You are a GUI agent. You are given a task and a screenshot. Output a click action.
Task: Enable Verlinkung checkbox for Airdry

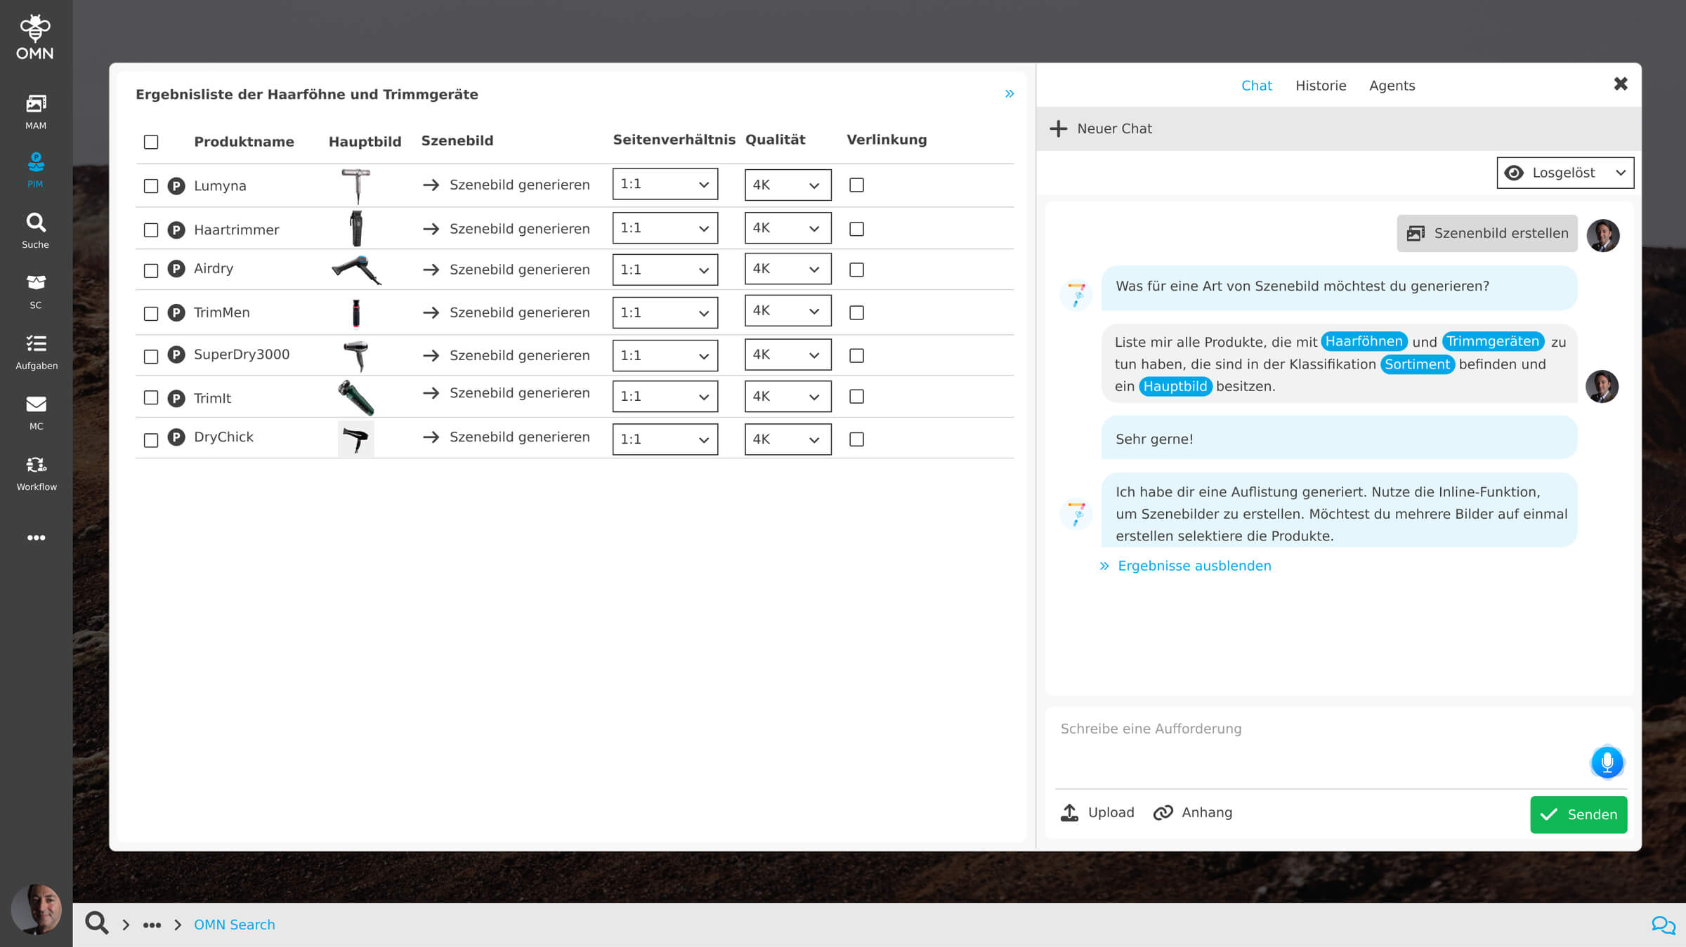(x=856, y=270)
